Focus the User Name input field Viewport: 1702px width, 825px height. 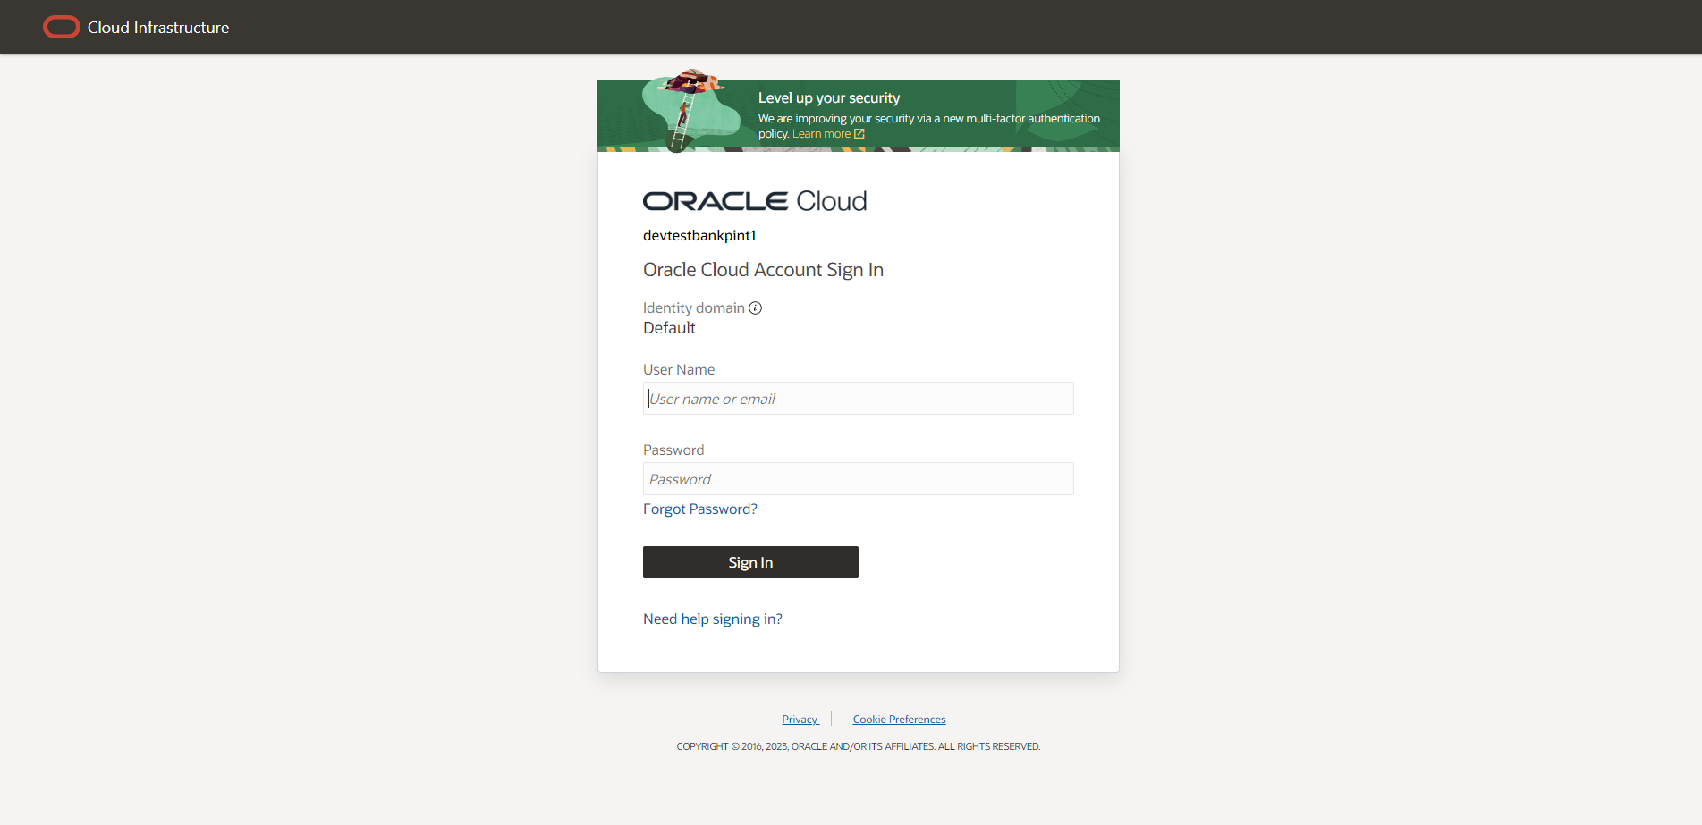(858, 399)
